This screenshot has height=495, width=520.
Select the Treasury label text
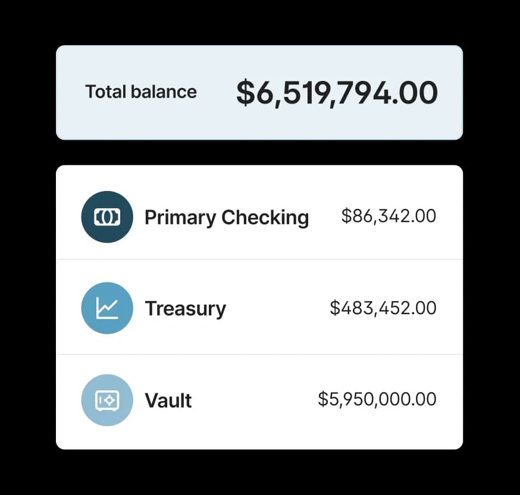point(185,308)
